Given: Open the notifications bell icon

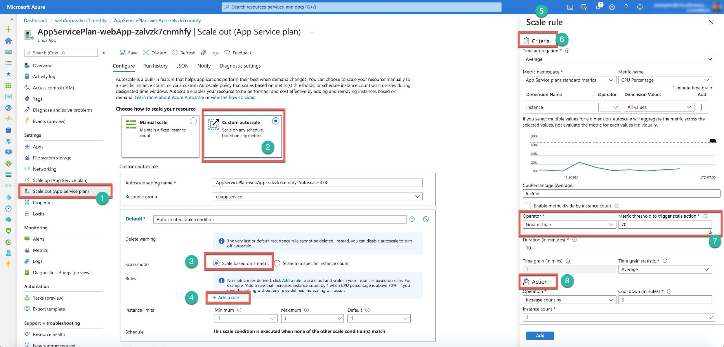Looking at the screenshot, I should coord(598,7).
